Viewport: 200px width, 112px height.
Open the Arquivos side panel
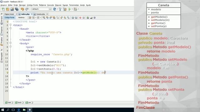point(2,31)
